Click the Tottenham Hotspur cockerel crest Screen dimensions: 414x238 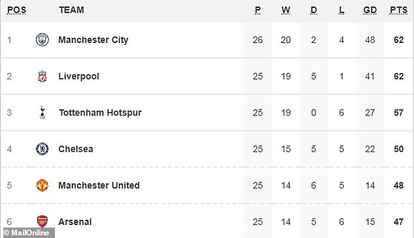tap(42, 113)
